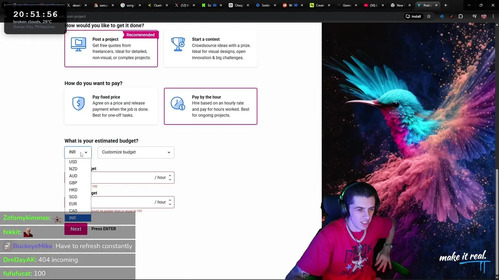Click the clock overlay showing 20:51:56
This screenshot has width=499, height=280.
coord(35,14)
